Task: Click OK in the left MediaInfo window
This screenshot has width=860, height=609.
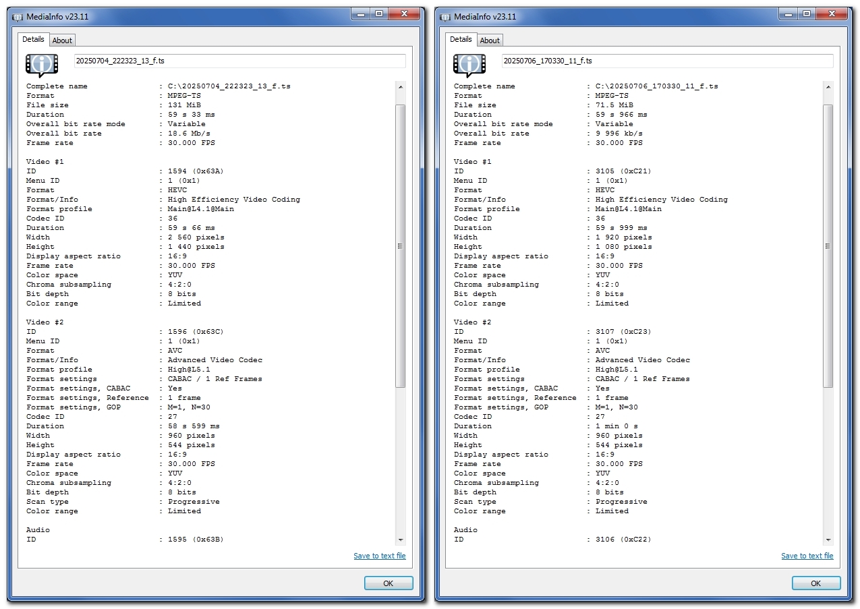Action: point(389,583)
